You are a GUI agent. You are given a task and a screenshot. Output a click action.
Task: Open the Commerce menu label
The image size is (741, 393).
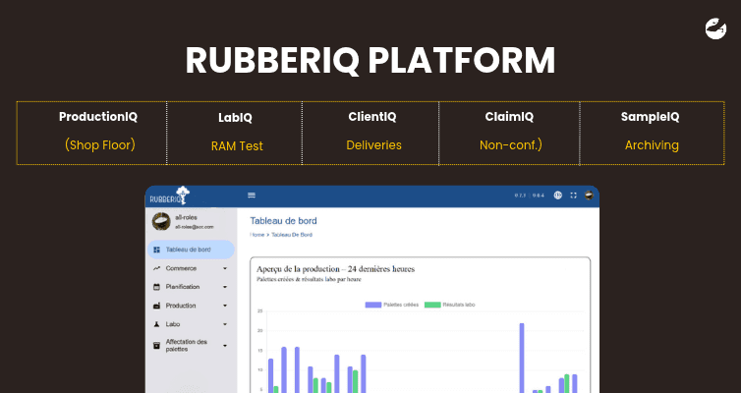181,268
